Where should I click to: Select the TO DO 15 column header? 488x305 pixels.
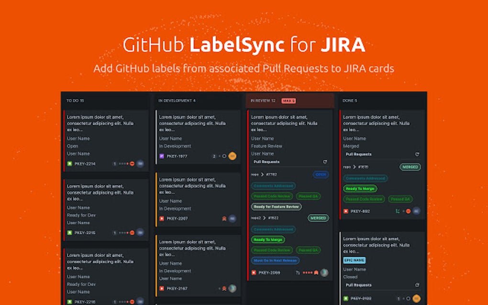coord(75,101)
